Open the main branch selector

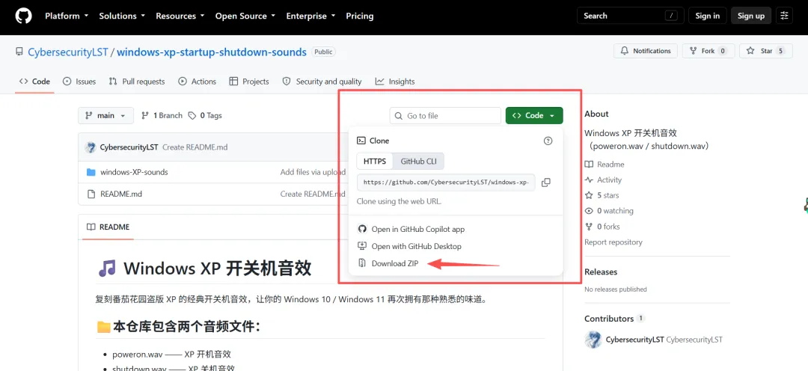coord(105,115)
